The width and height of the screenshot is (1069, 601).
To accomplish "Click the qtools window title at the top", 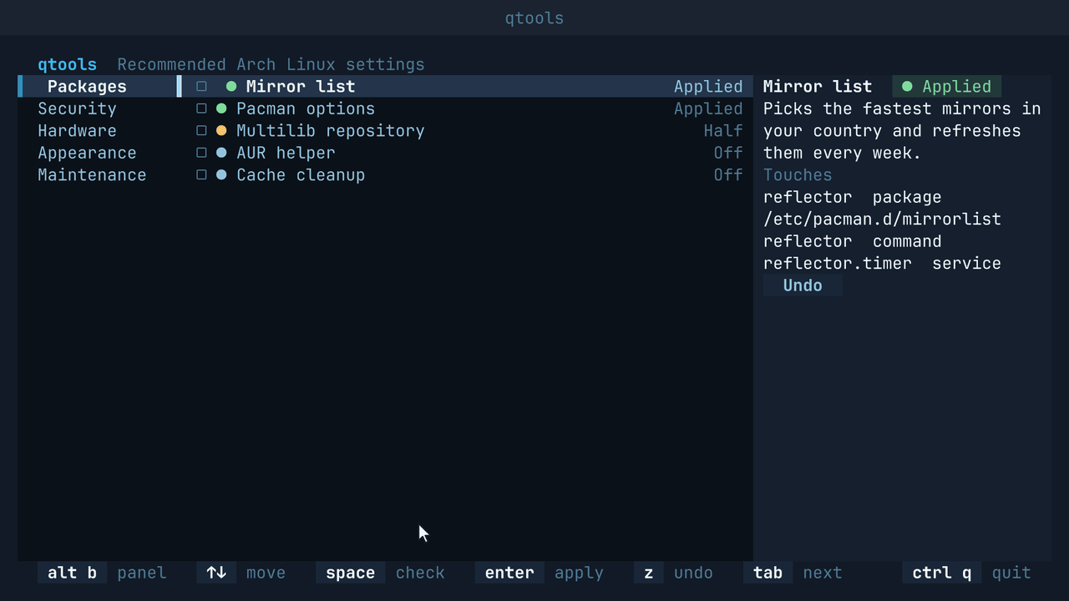I will tap(534, 18).
